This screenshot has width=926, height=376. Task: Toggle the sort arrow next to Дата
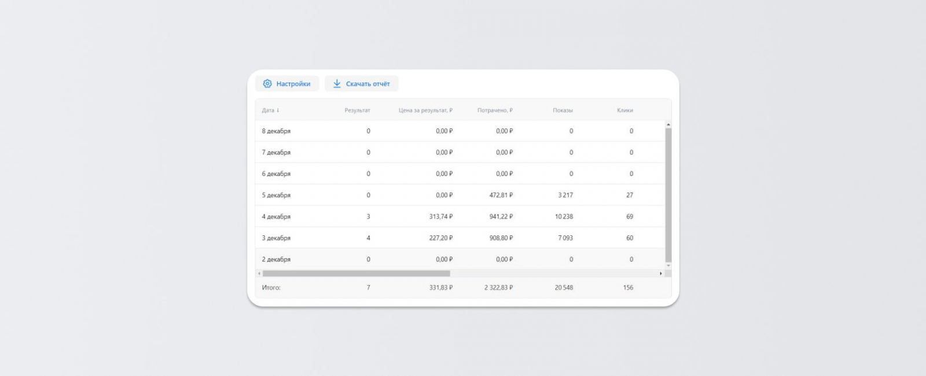278,110
